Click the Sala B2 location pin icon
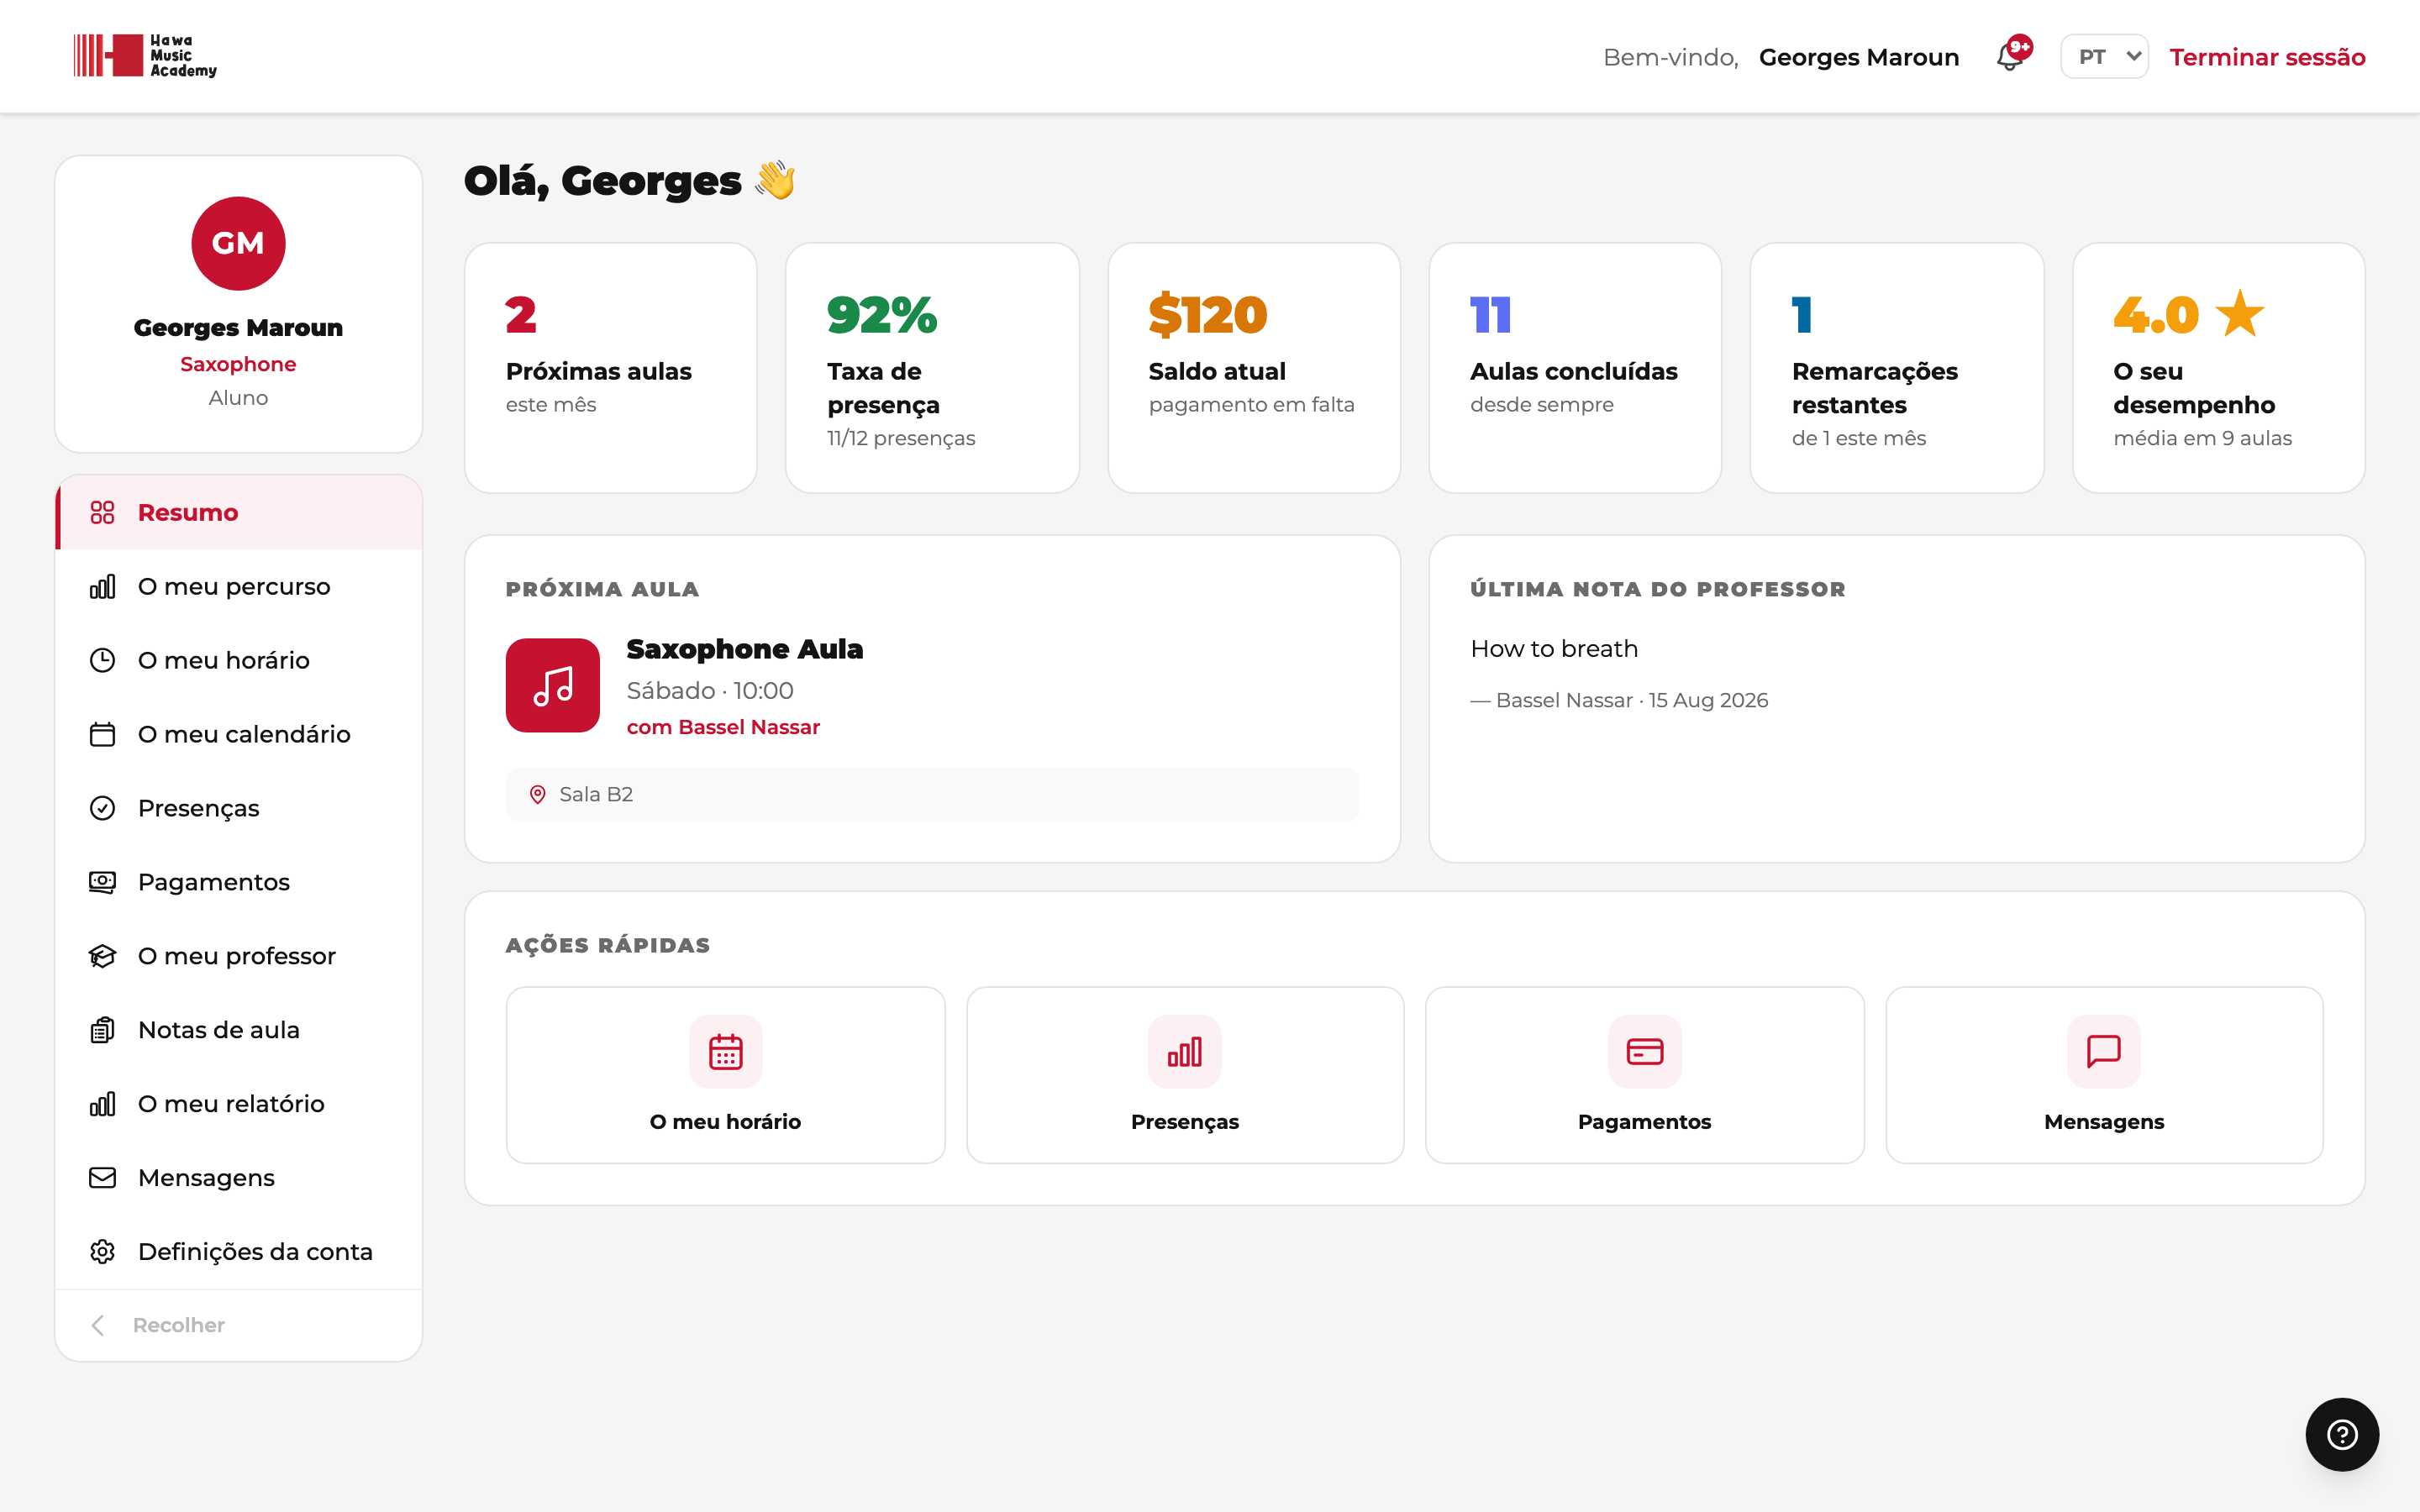2420x1512 pixels. (x=537, y=794)
